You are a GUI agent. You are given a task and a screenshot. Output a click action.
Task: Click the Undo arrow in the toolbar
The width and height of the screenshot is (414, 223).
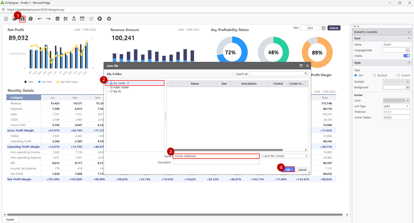coord(40,19)
